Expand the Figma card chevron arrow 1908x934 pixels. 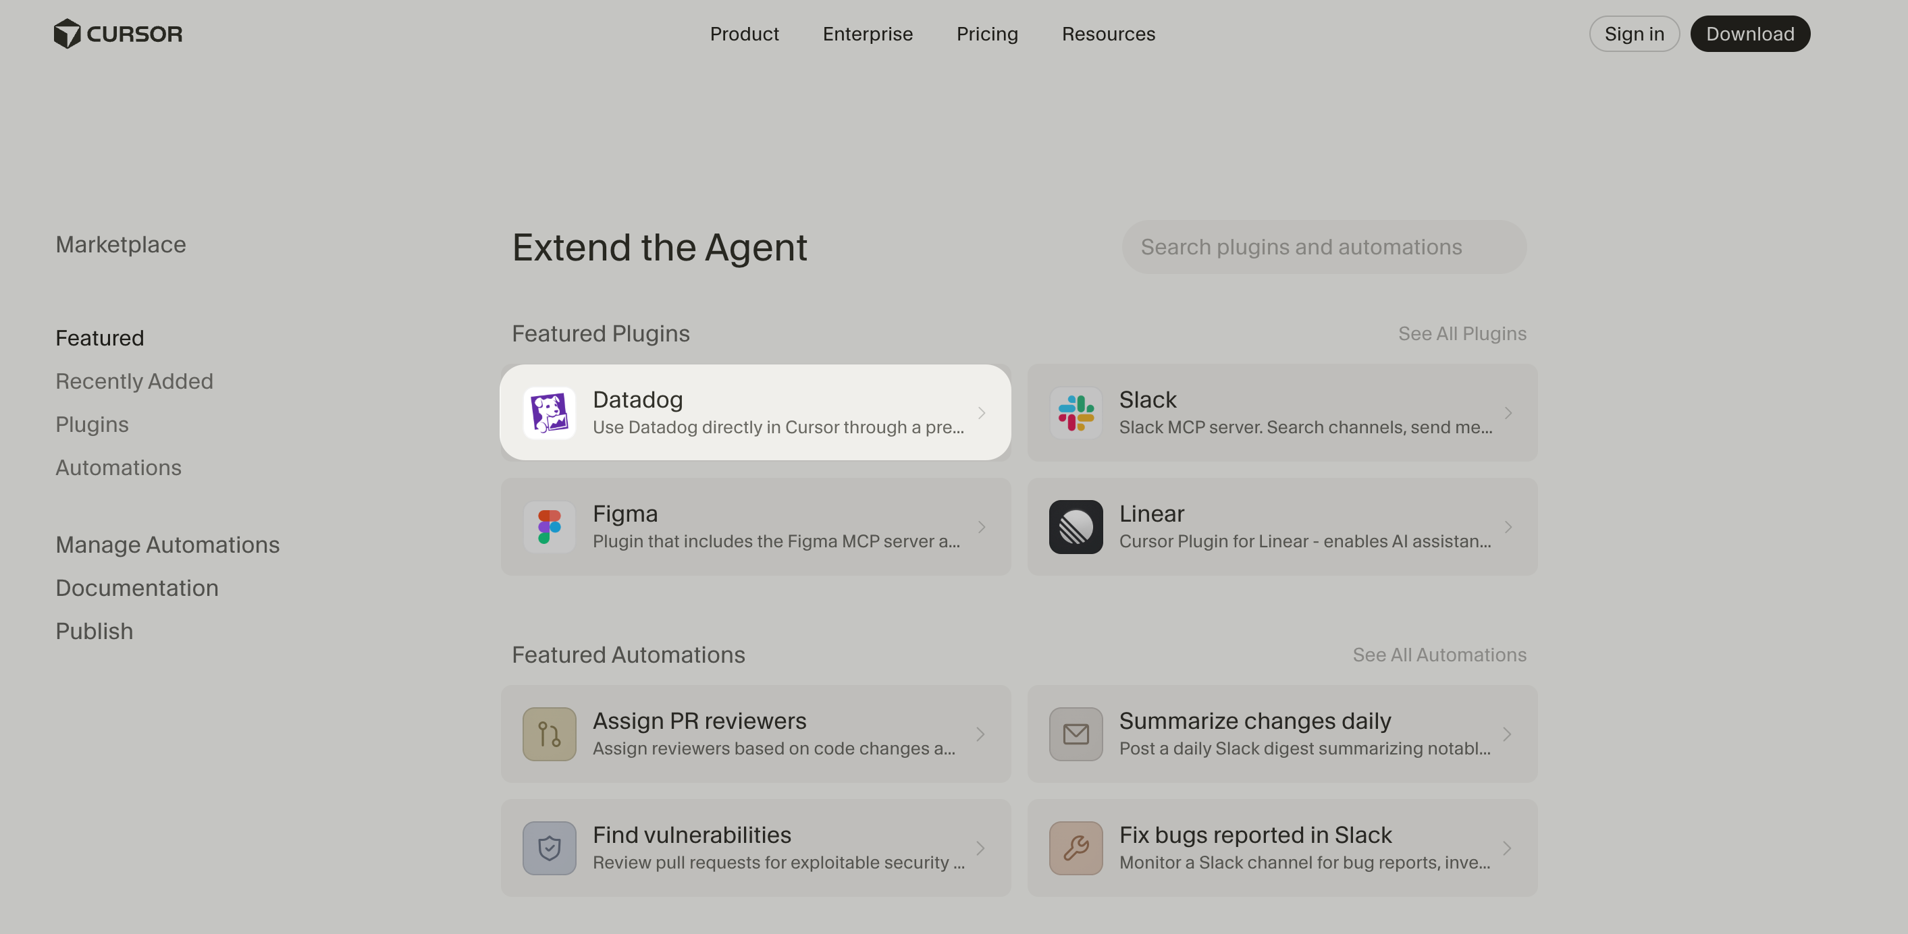(982, 527)
